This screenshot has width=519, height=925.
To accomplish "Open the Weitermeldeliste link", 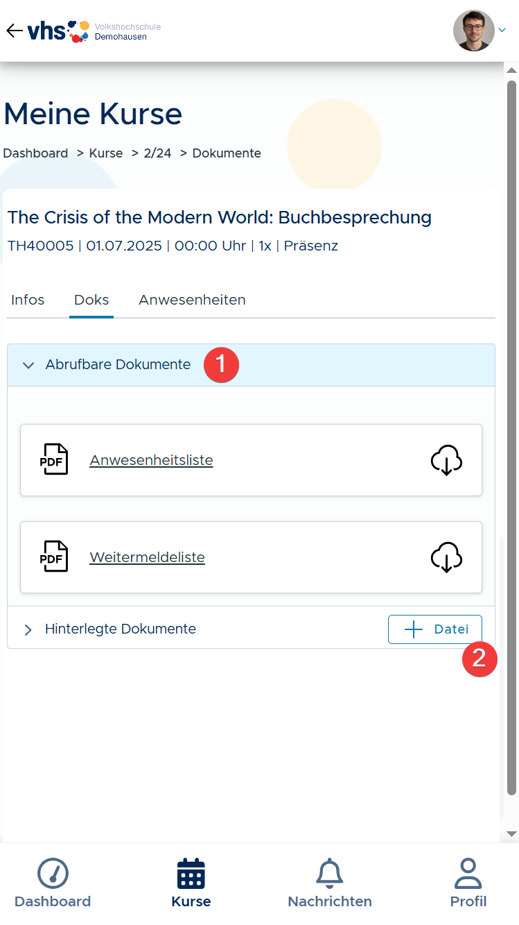I will (x=147, y=557).
